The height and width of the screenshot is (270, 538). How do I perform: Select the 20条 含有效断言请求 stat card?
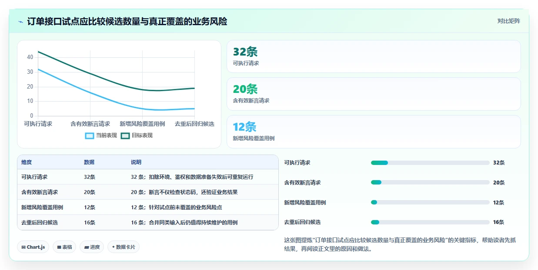click(374, 94)
